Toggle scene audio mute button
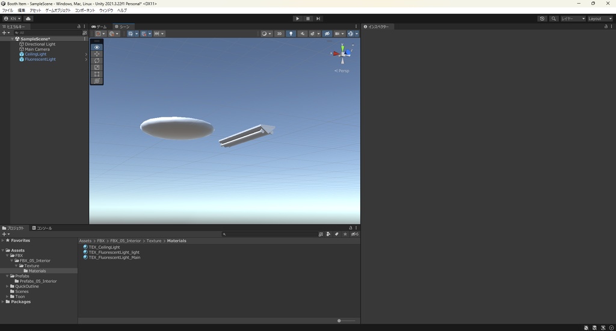Viewport: 616px width, 331px height. 302,34
